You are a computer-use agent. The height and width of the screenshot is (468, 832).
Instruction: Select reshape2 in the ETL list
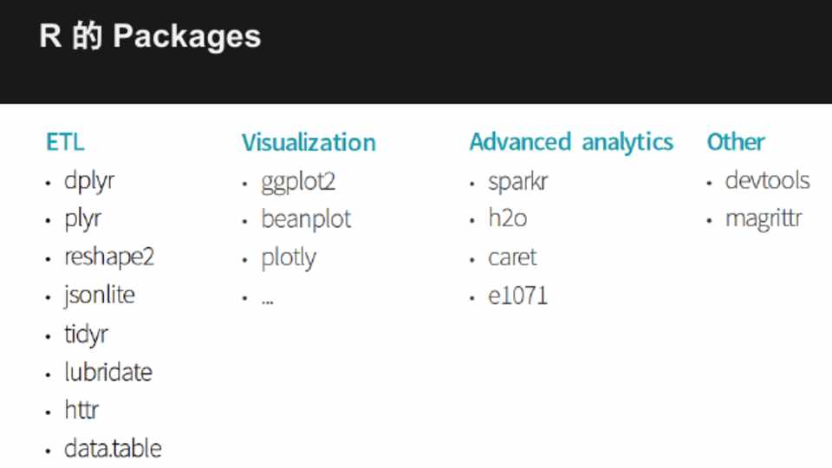(x=108, y=257)
